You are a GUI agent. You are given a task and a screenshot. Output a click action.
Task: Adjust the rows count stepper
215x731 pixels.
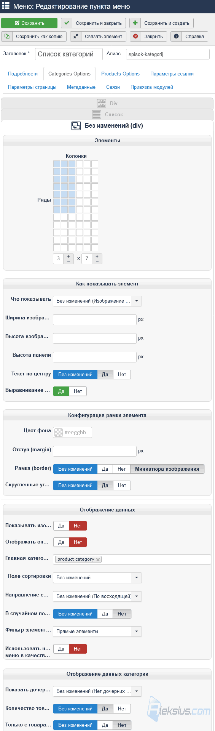tap(97, 258)
